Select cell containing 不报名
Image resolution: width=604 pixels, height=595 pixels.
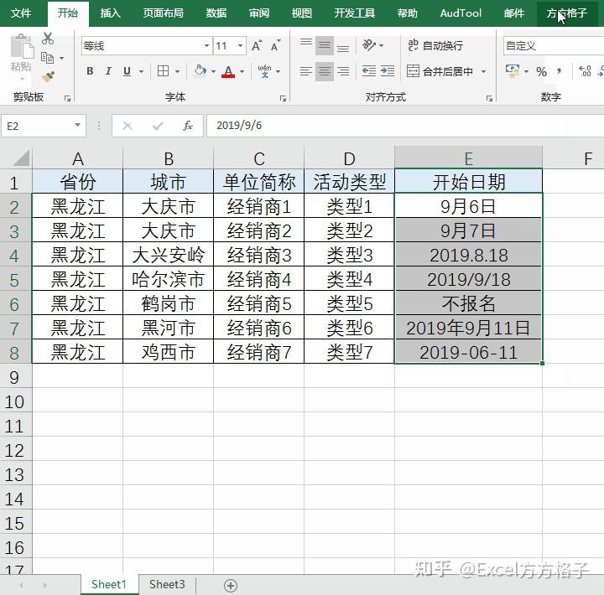pyautogui.click(x=468, y=303)
